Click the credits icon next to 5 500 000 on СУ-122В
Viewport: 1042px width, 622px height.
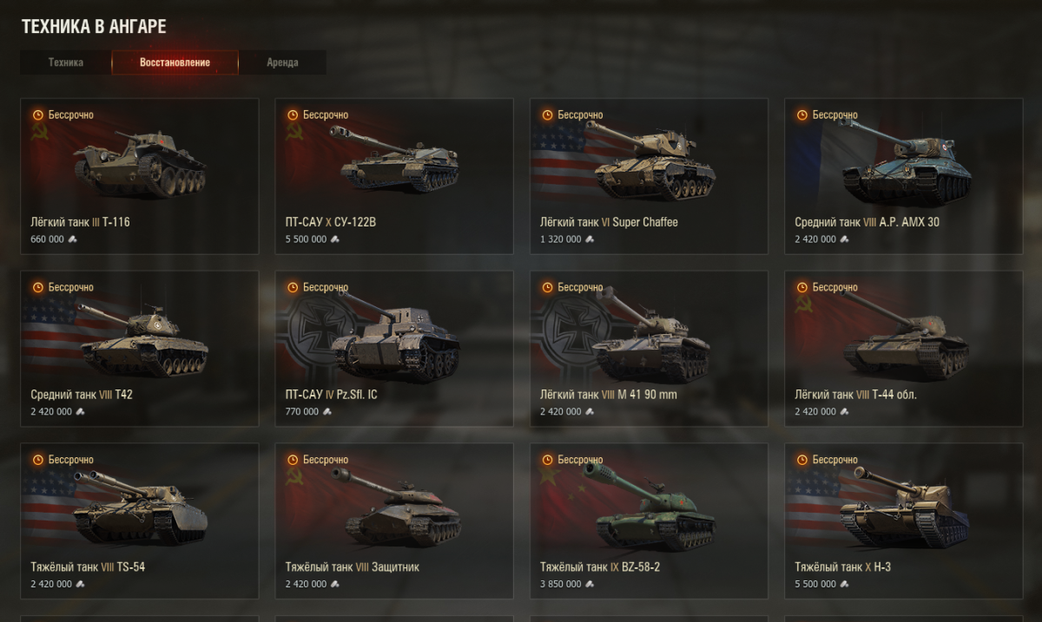pyautogui.click(x=335, y=239)
